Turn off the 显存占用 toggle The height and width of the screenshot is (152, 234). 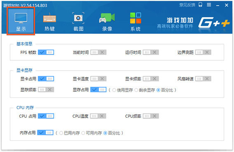98,90
